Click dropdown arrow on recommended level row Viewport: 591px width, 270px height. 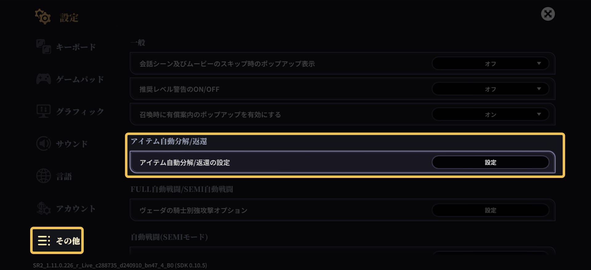539,89
